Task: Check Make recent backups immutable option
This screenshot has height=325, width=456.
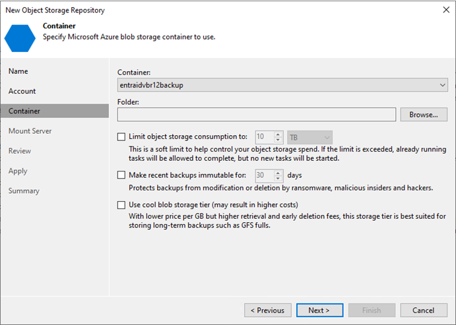Action: [121, 175]
